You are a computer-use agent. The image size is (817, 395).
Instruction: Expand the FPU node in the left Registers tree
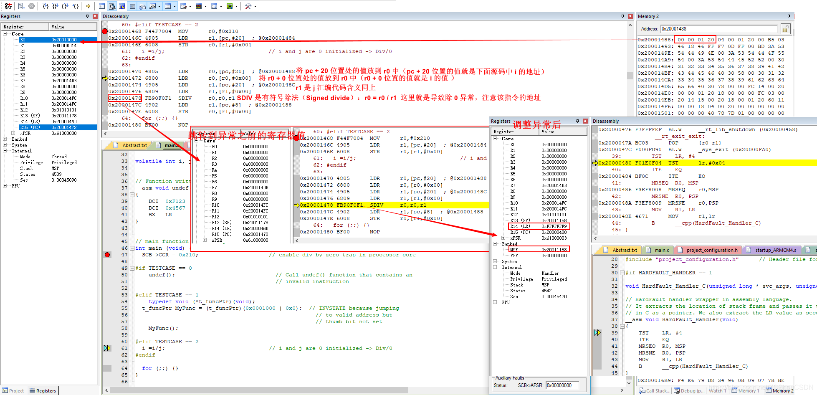pos(5,186)
